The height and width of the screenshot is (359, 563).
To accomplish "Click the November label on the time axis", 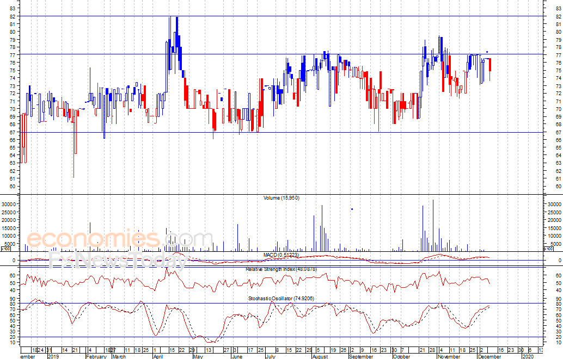I will click(x=450, y=357).
